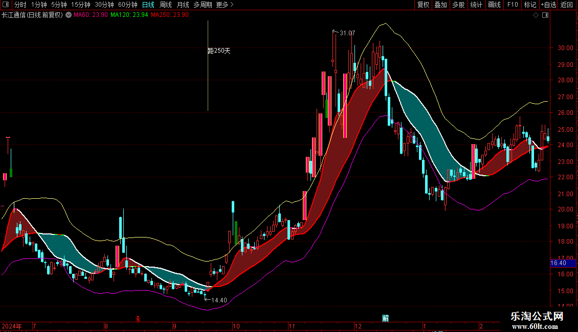The width and height of the screenshot is (578, 332).
Task: Enable the 多周期 multi-period view
Action: (x=203, y=5)
